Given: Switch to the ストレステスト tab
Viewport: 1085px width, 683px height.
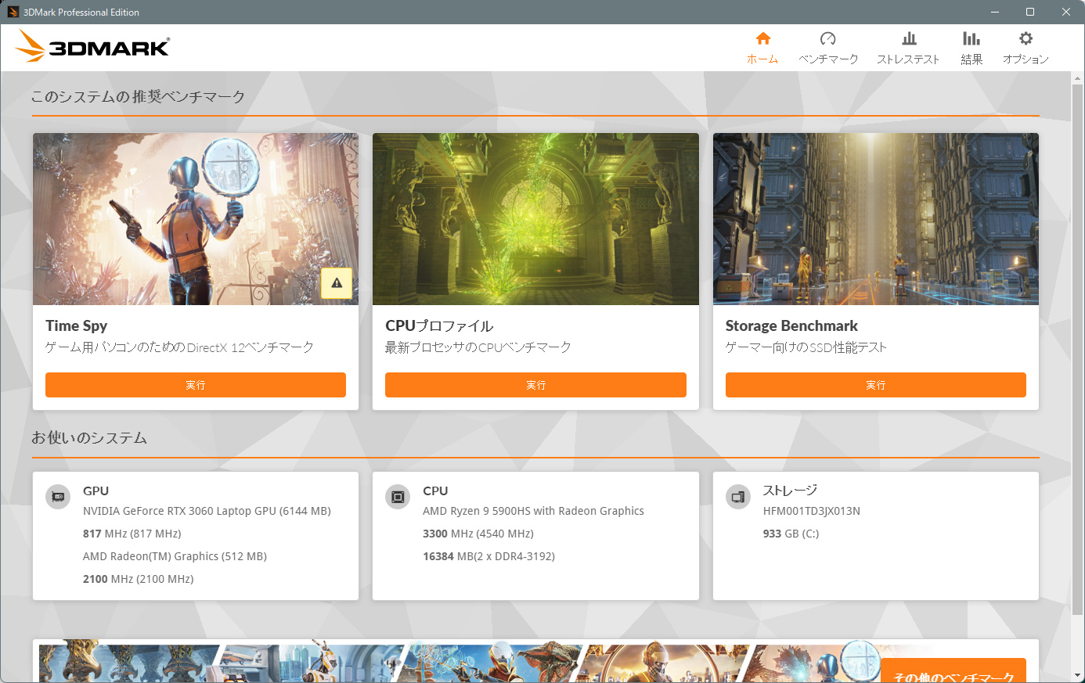Looking at the screenshot, I should pos(908,48).
